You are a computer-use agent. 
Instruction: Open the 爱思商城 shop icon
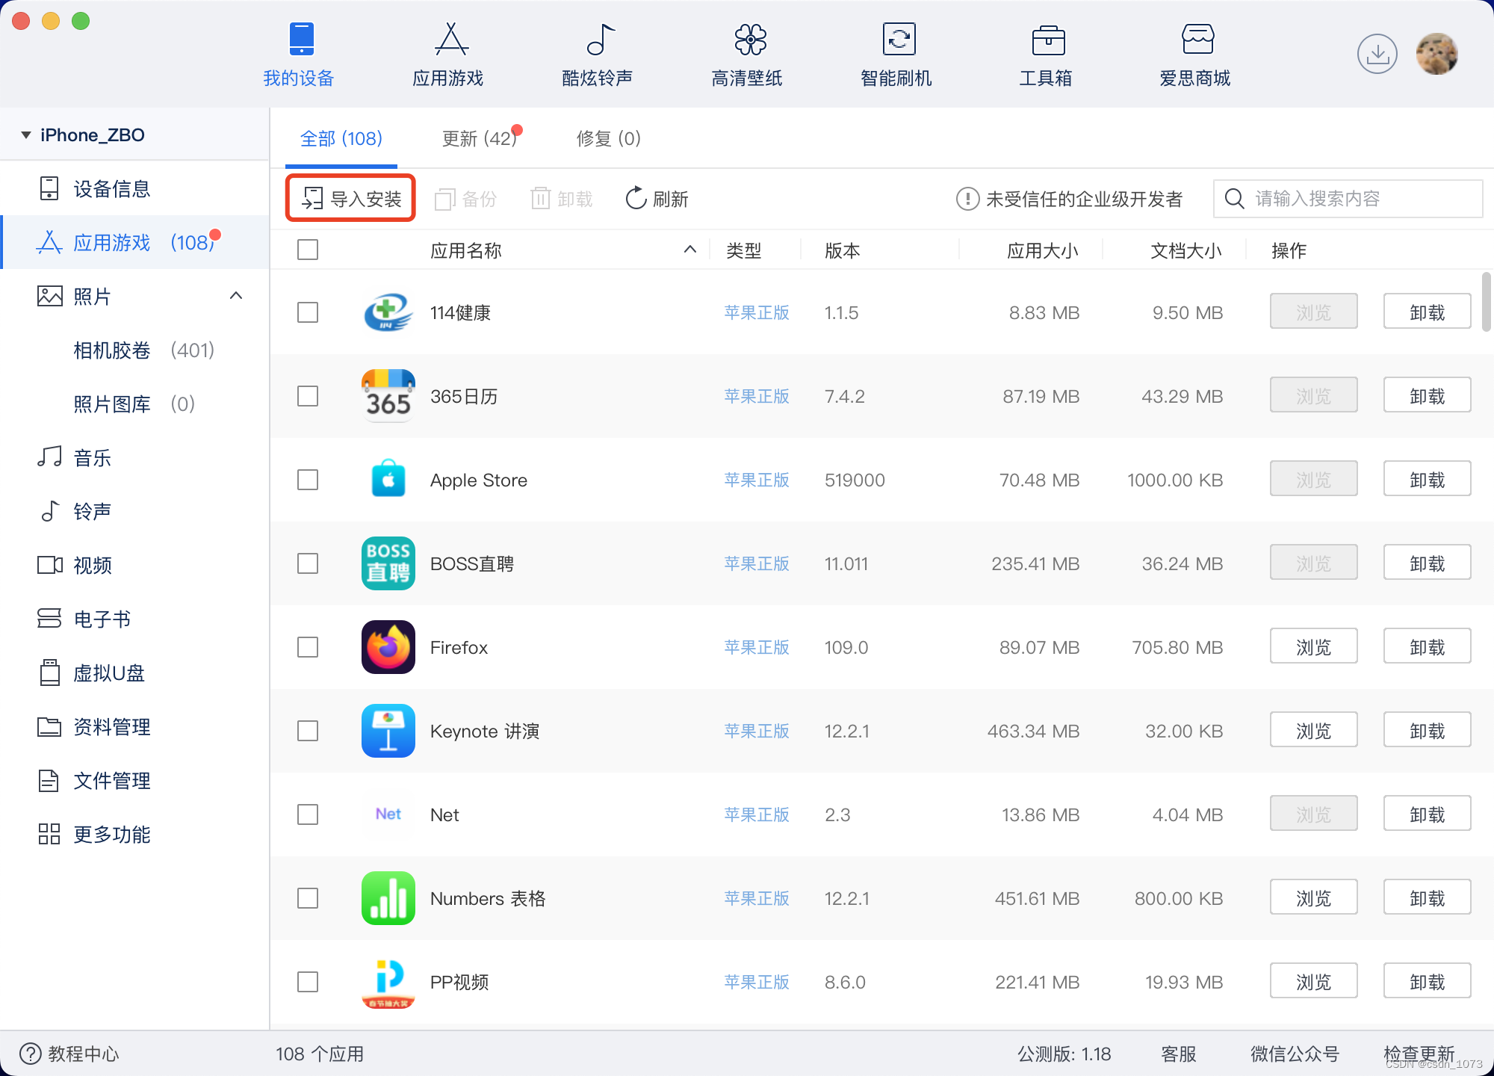point(1197,39)
